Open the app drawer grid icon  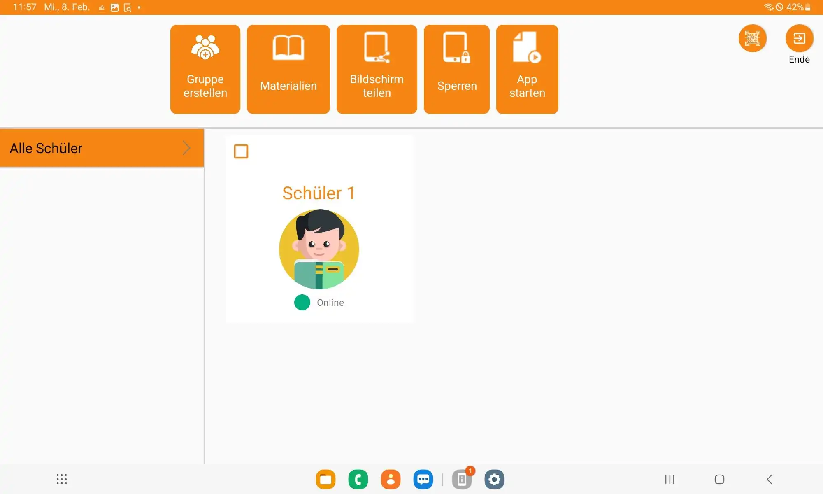coord(62,479)
